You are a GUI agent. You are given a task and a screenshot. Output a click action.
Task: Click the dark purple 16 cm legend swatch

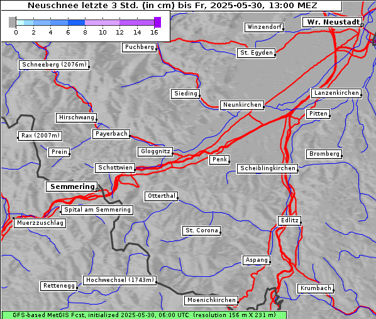tap(158, 22)
